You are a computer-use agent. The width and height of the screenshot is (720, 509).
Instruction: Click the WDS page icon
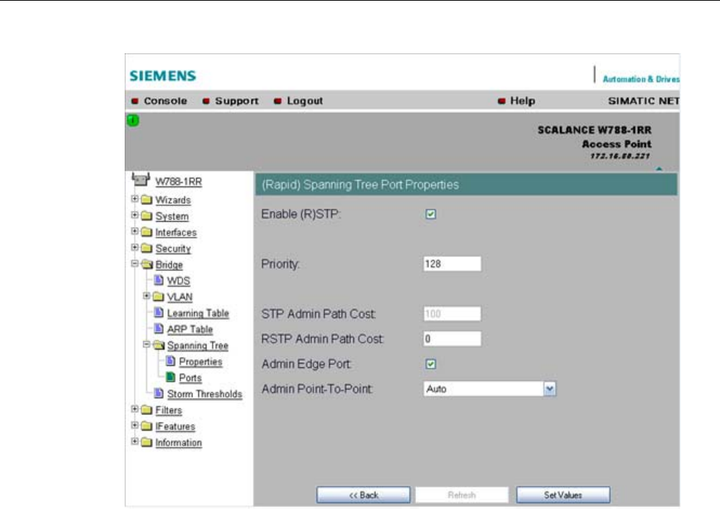tap(159, 280)
